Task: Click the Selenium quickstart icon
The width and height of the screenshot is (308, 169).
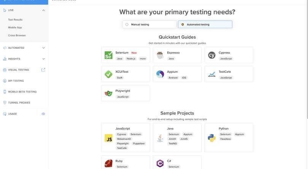Action: pyautogui.click(x=108, y=56)
